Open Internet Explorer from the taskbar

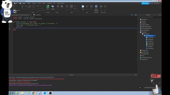coord(28,93)
